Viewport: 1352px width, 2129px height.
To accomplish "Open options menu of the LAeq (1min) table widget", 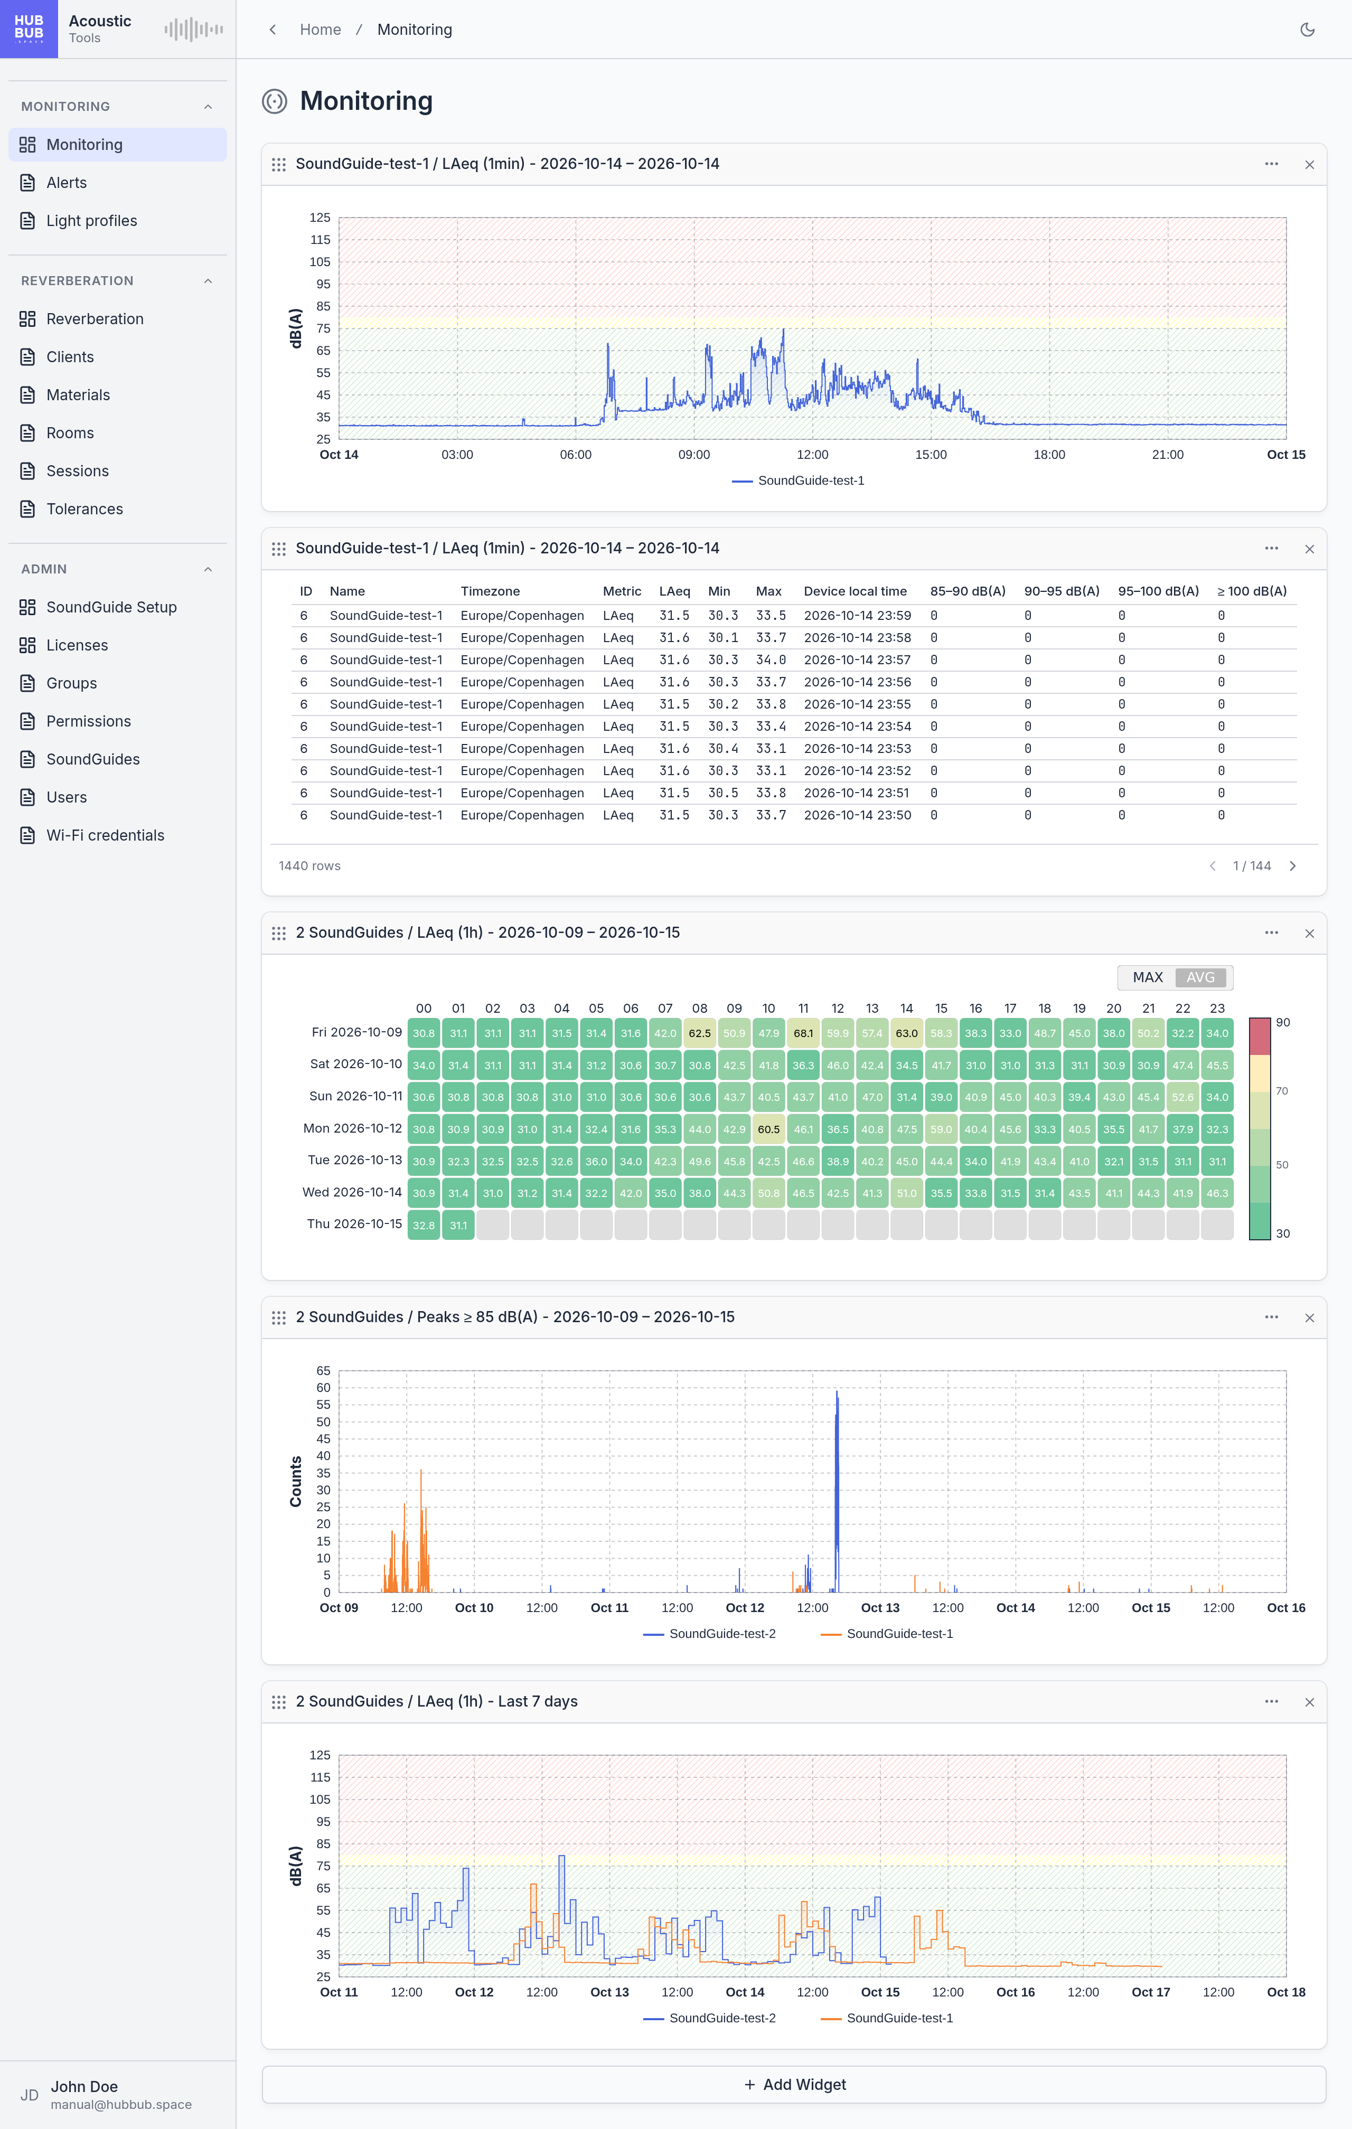I will pos(1271,548).
